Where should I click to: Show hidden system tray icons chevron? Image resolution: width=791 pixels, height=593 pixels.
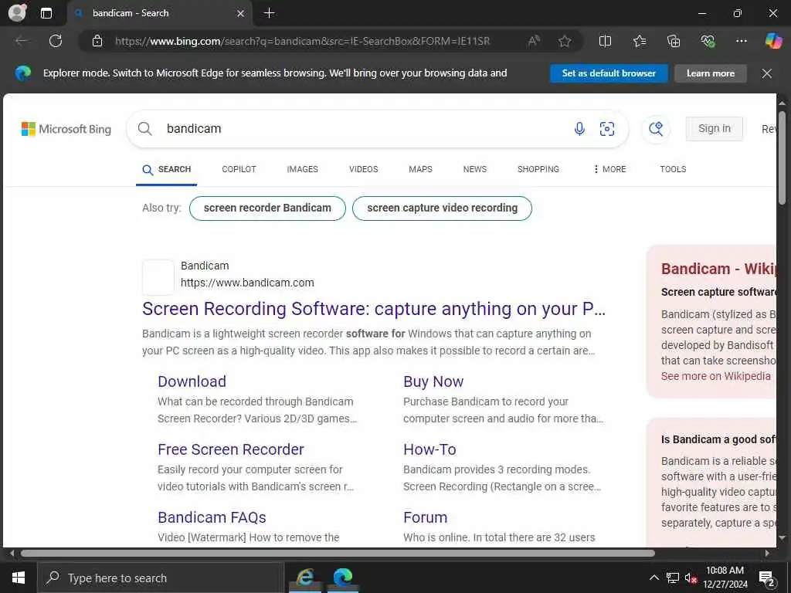point(654,578)
